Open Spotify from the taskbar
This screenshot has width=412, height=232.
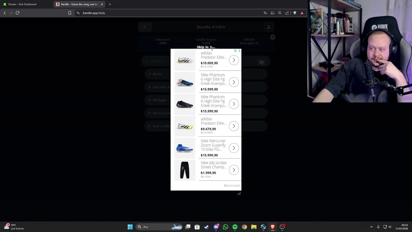tap(235, 227)
